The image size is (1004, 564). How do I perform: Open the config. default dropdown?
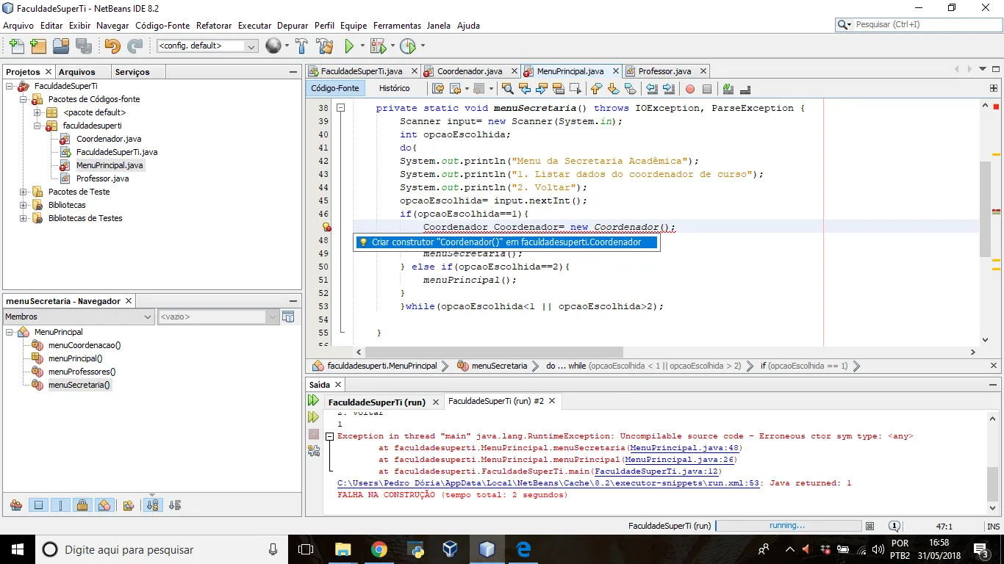coord(207,46)
